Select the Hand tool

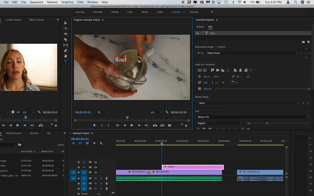coord(65,56)
